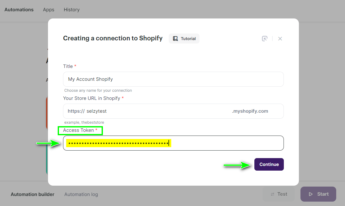Image resolution: width=345 pixels, height=206 pixels.
Task: Click the 'https://' prefix text
Action: 76,111
